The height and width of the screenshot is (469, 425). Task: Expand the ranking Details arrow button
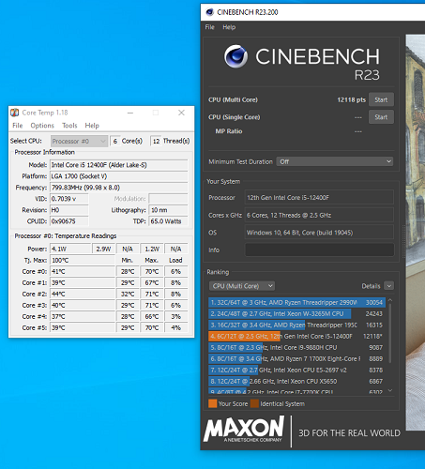pos(389,286)
